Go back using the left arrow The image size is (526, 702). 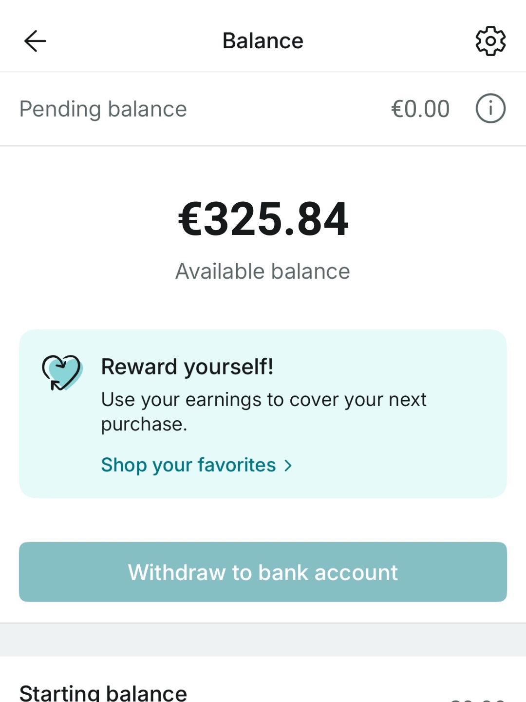click(35, 41)
